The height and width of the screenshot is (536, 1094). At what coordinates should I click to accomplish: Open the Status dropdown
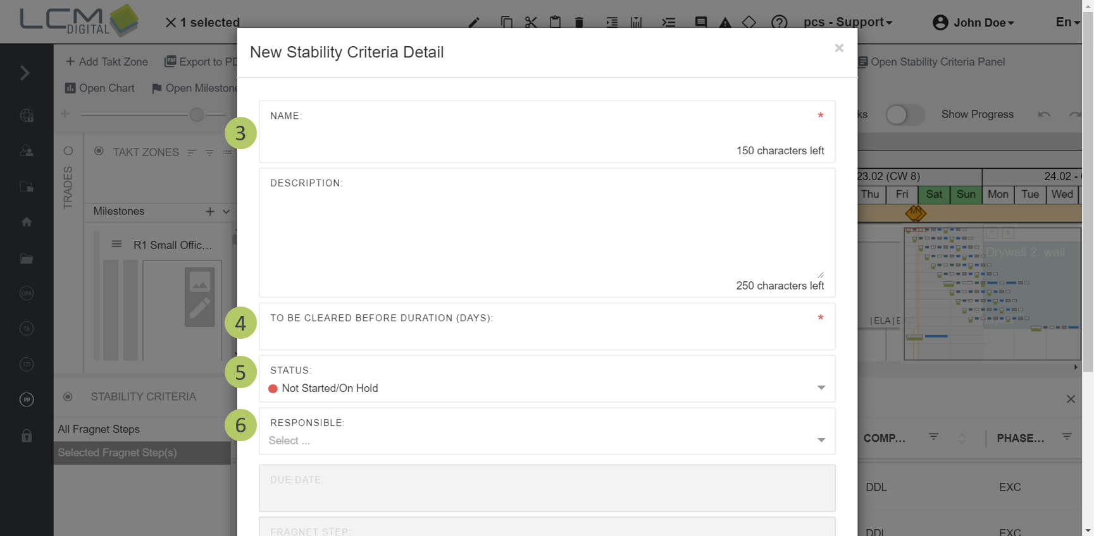click(x=547, y=388)
